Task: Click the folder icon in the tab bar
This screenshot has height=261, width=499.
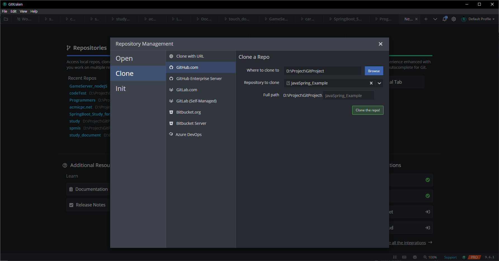Action: pyautogui.click(x=6, y=19)
